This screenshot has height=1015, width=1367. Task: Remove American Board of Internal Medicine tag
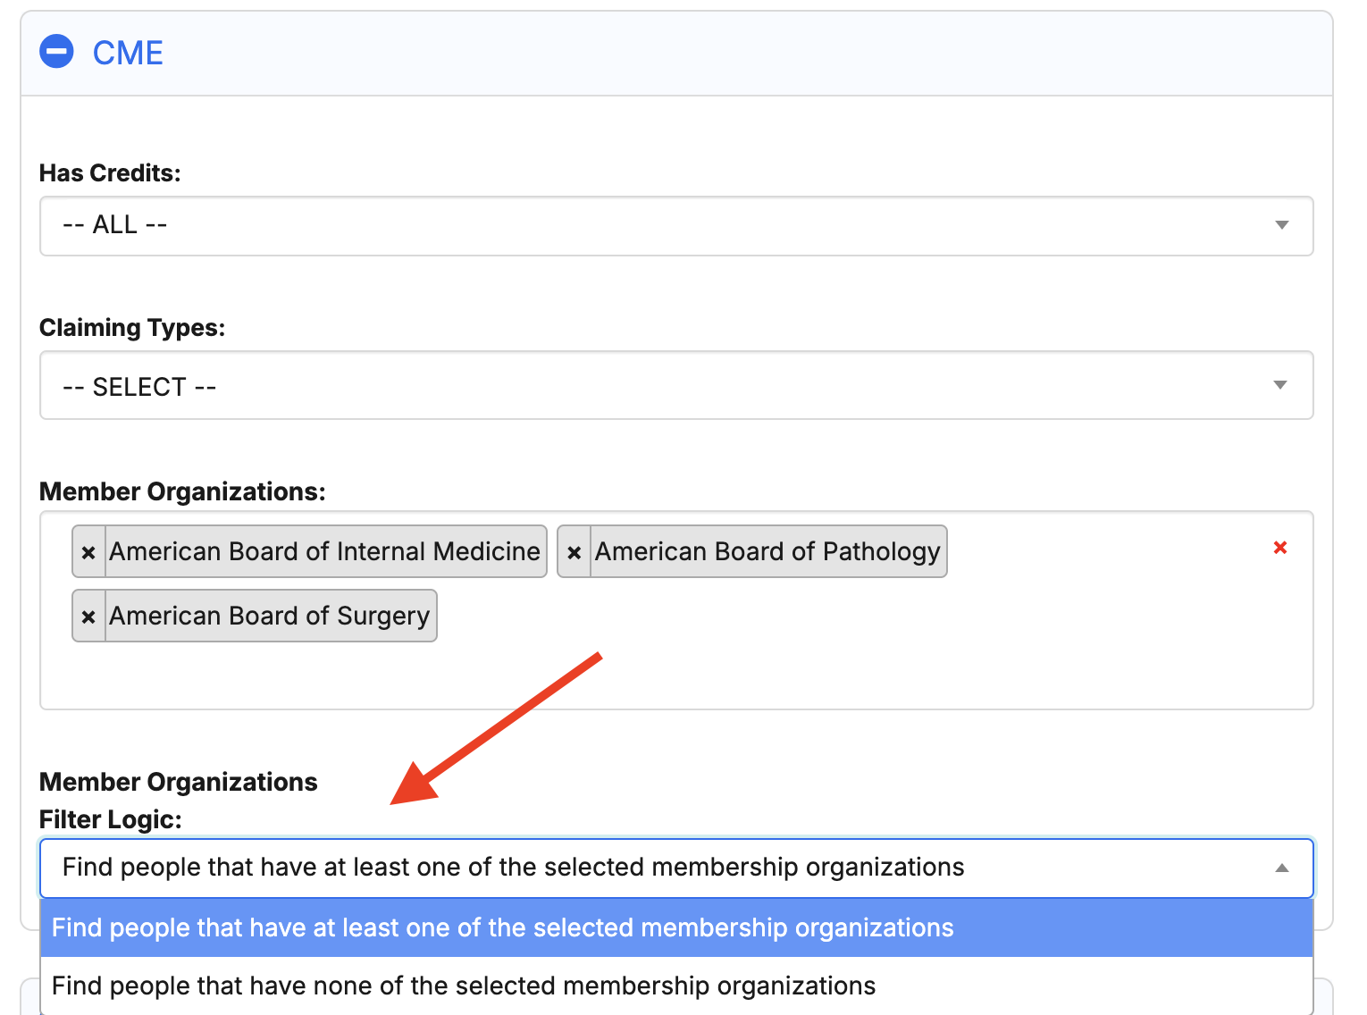point(88,552)
